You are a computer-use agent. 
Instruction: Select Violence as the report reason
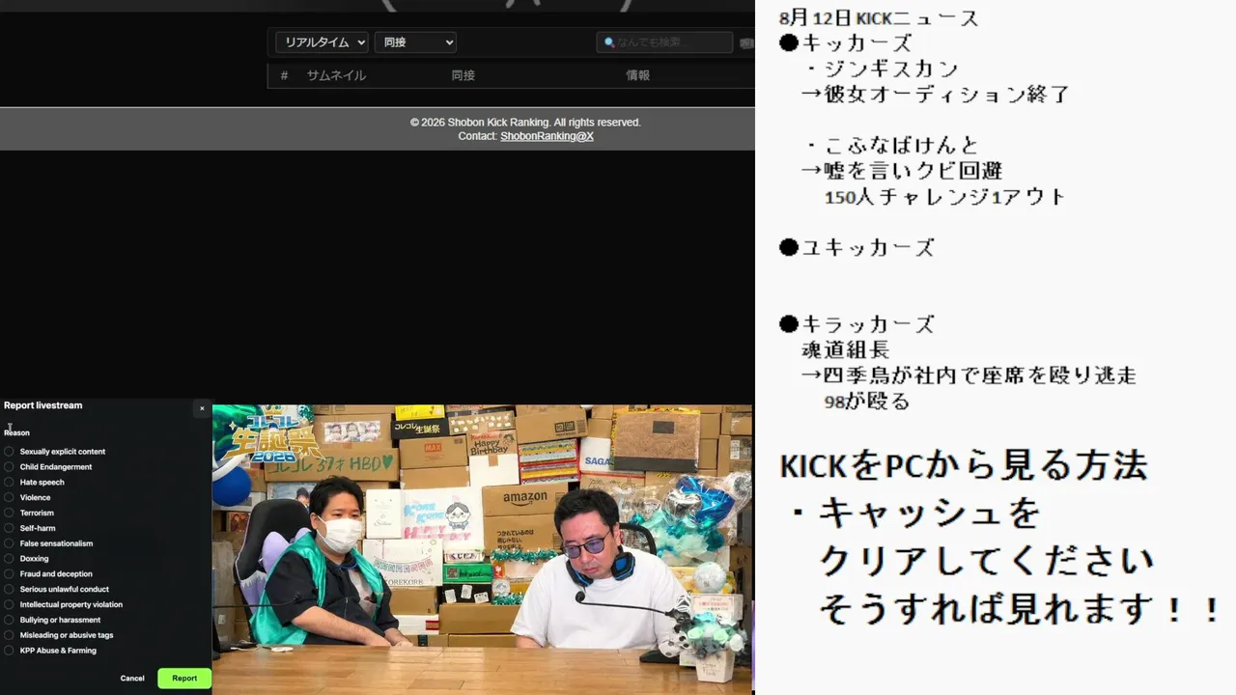(9, 498)
